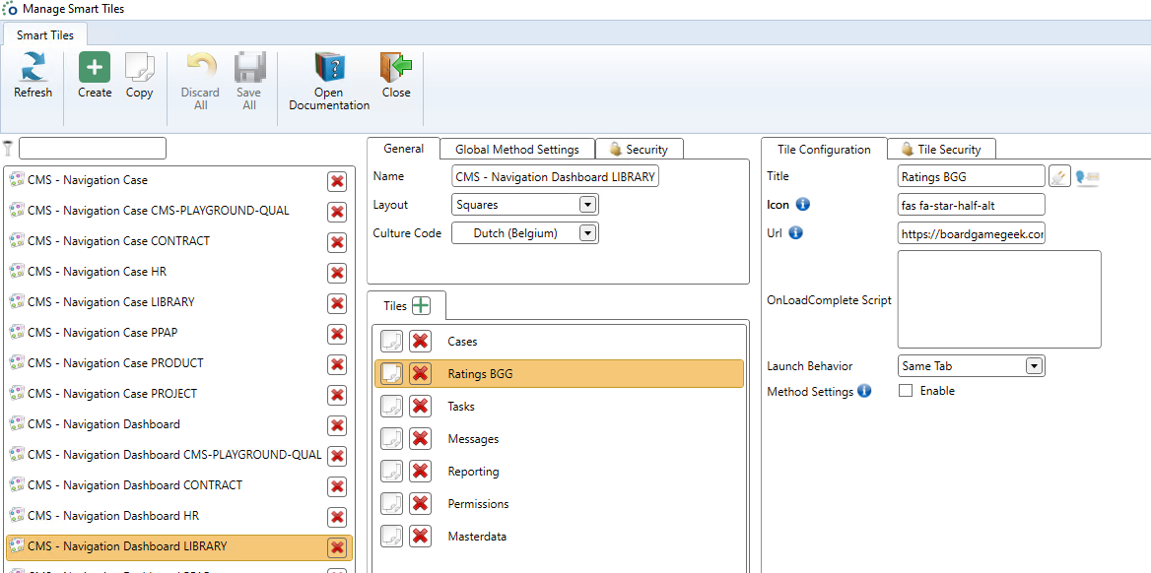Add a tile with the green plus

[x=421, y=306]
